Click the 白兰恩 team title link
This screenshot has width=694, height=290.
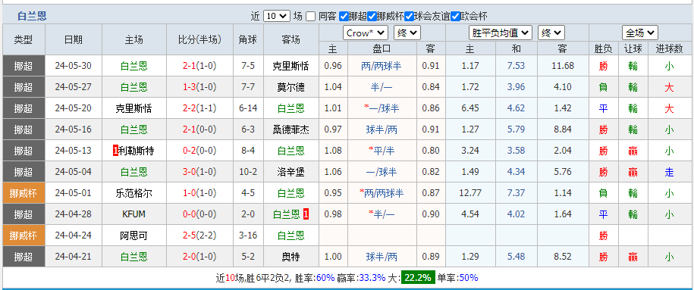point(32,17)
